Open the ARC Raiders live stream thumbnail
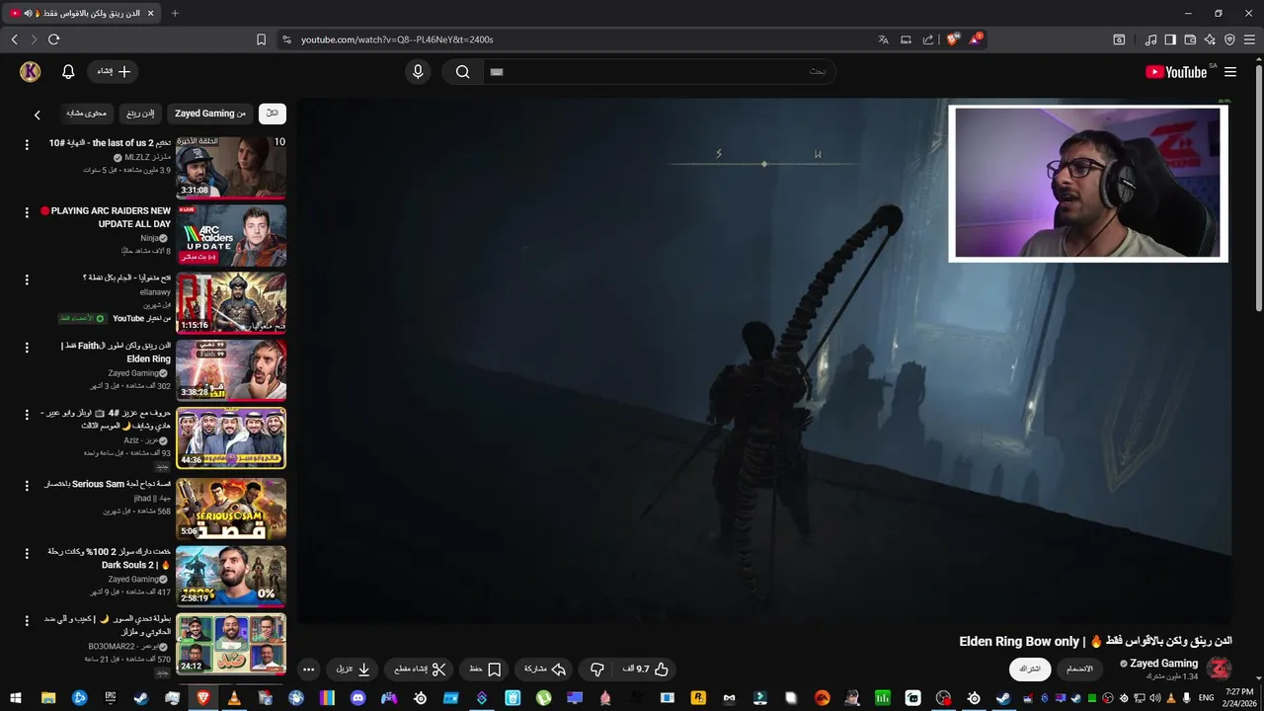 coord(231,235)
